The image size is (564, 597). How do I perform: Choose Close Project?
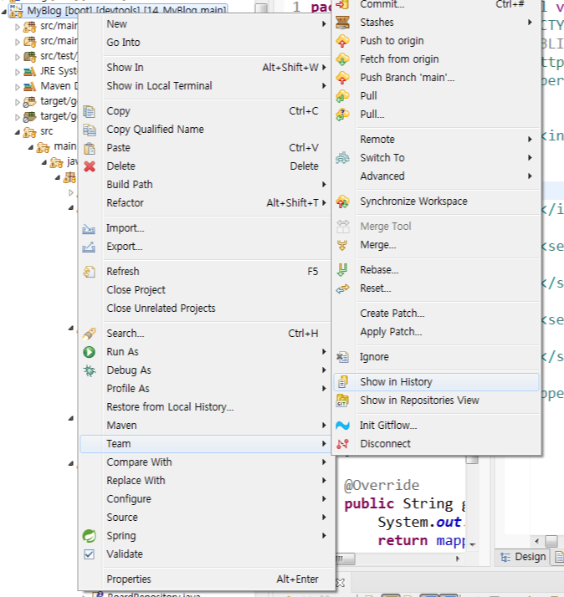(x=136, y=290)
